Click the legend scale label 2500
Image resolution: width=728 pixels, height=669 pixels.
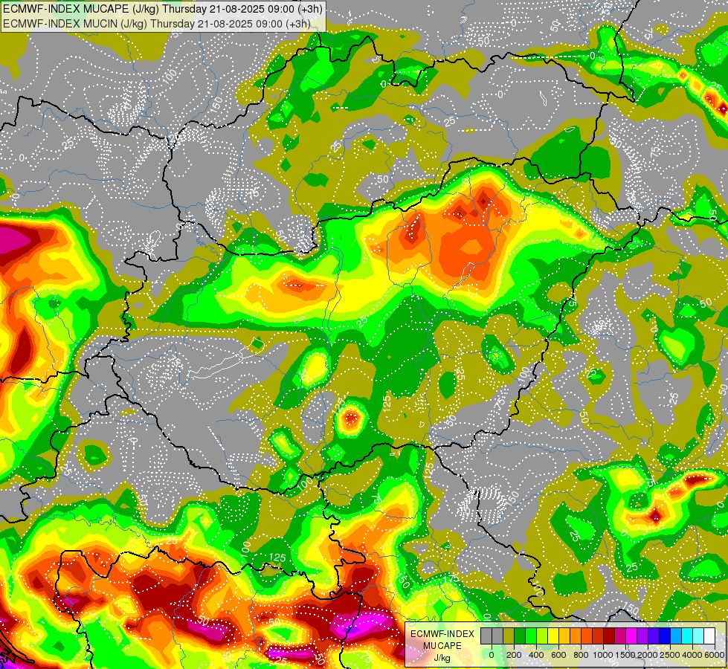(670, 655)
